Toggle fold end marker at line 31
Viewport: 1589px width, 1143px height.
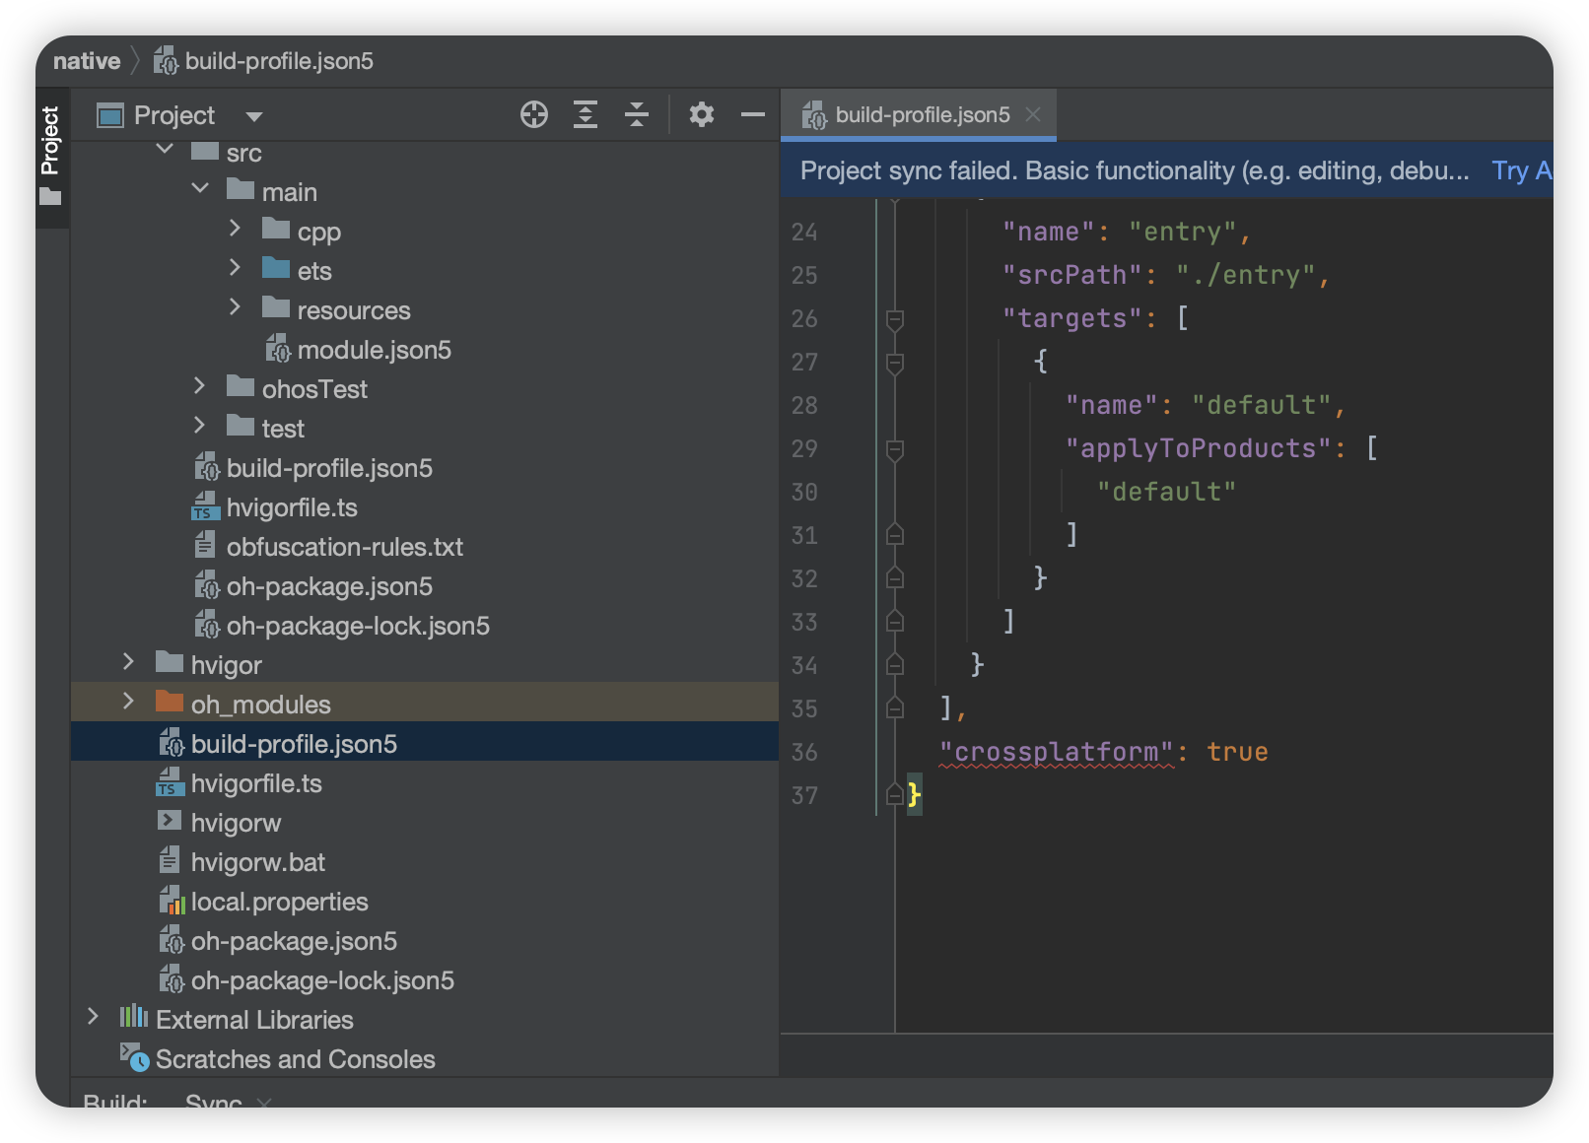(895, 534)
